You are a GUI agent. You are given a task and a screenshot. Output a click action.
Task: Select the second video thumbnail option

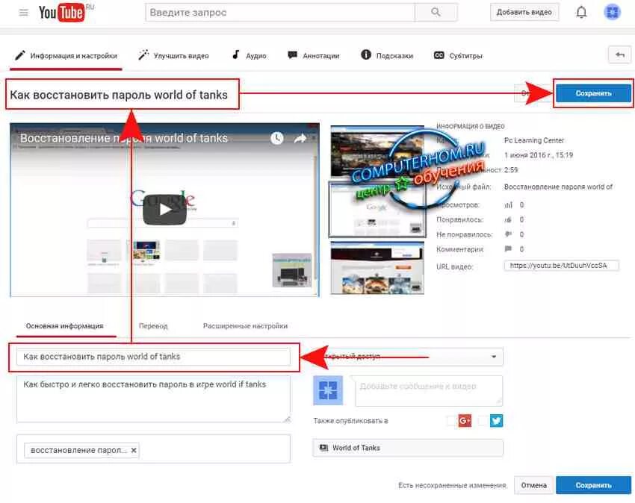click(x=377, y=209)
